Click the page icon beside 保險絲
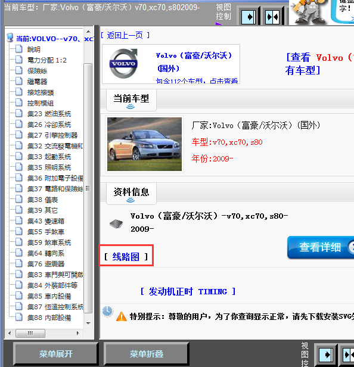354x367 pixels. pos(19,70)
